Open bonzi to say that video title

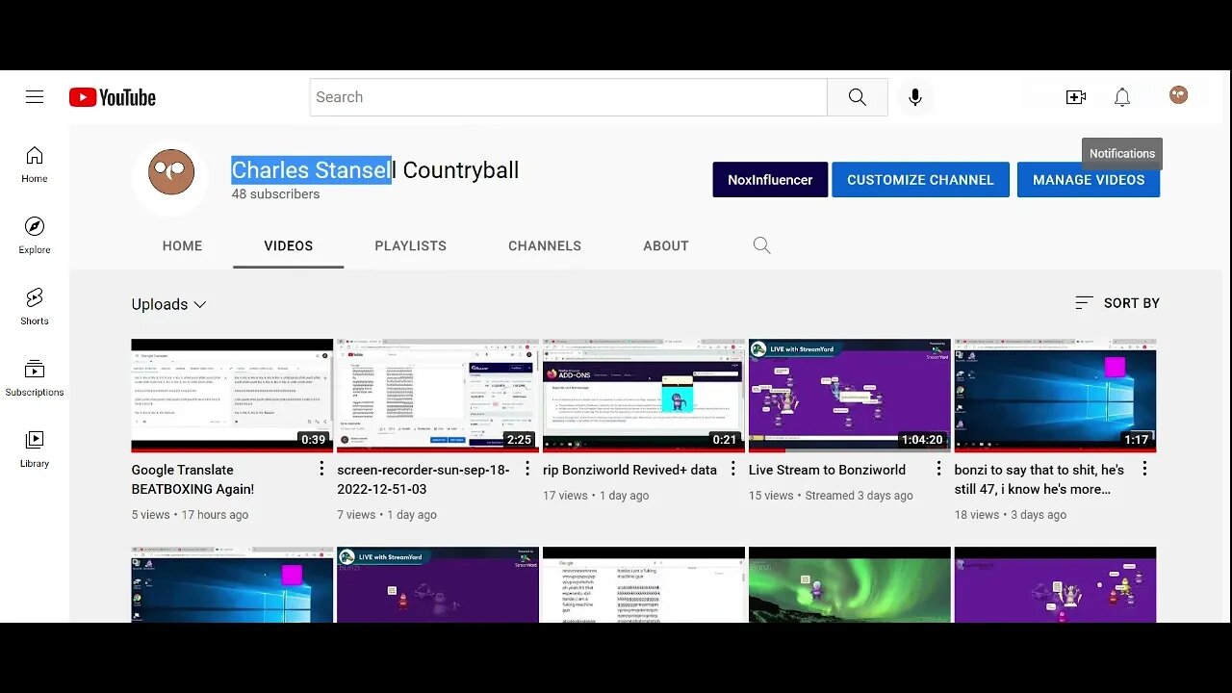1039,479
